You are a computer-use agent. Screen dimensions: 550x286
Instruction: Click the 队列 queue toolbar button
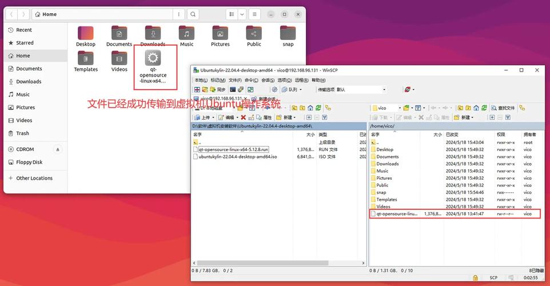(x=290, y=89)
